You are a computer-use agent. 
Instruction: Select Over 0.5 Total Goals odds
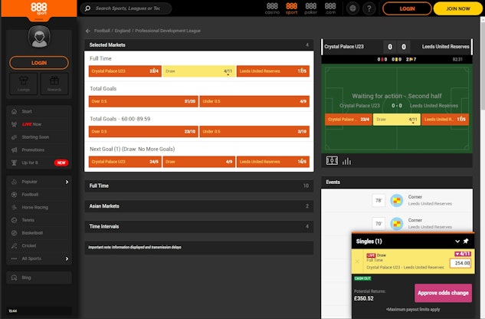142,100
